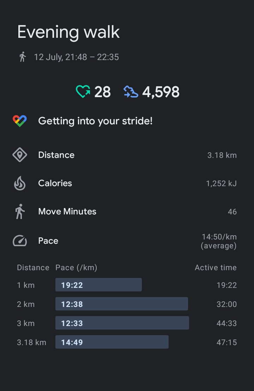The height and width of the screenshot is (391, 254).
Task: Tap the Distance location pin icon
Action: coord(20,155)
